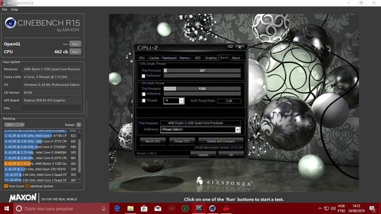Click the green circular taskbar icon
The image size is (381, 214).
(185, 209)
